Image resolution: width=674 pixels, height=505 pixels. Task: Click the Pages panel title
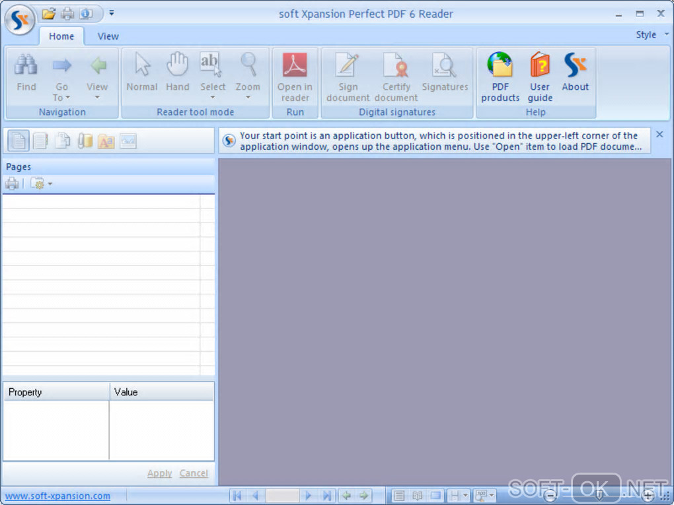19,166
